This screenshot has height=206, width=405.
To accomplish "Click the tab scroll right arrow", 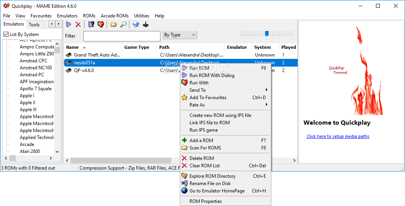I will pyautogui.click(x=59, y=24).
